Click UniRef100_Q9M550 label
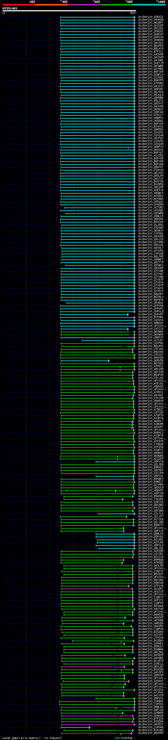Screen dimensions: 168x740 (151, 129)
